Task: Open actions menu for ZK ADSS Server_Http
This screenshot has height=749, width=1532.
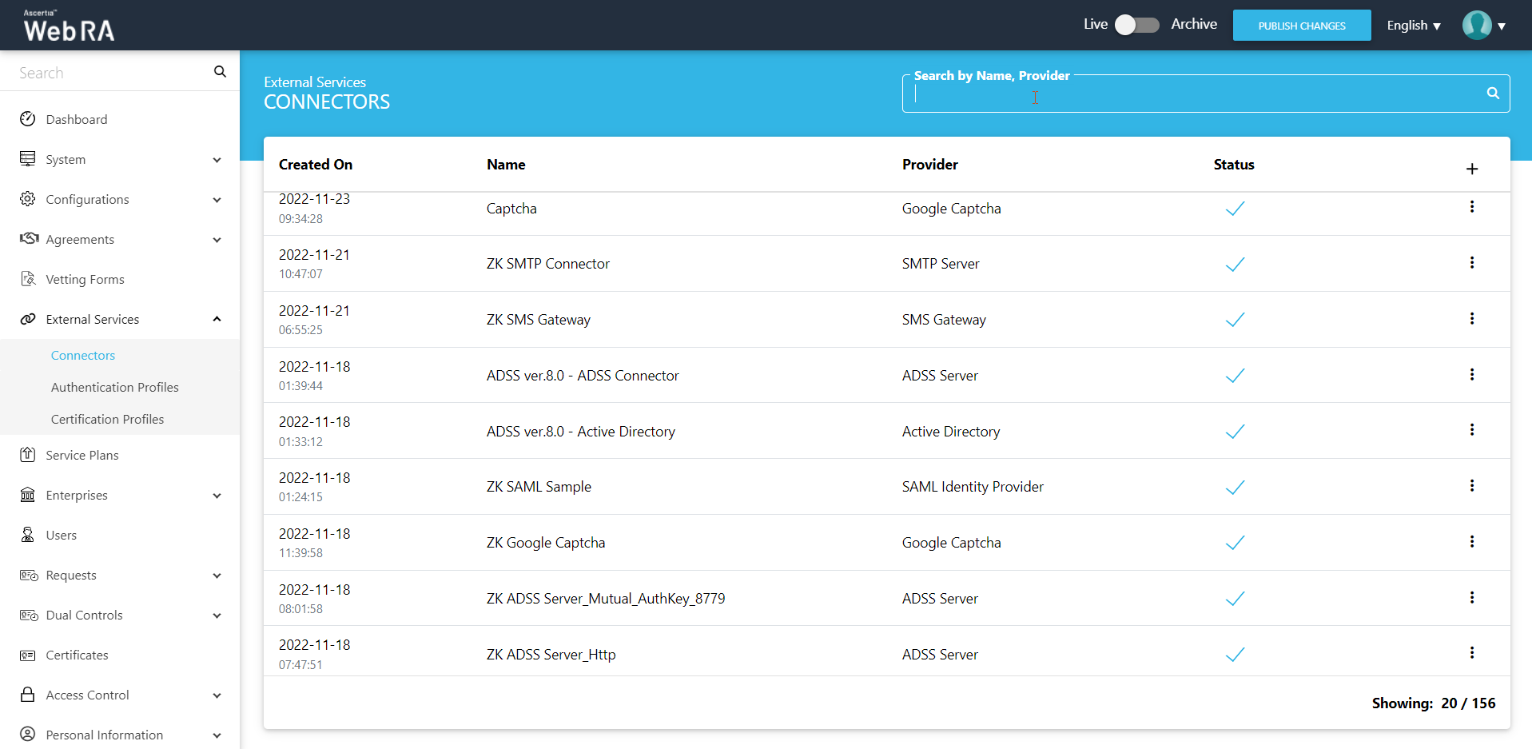Action: pos(1472,653)
